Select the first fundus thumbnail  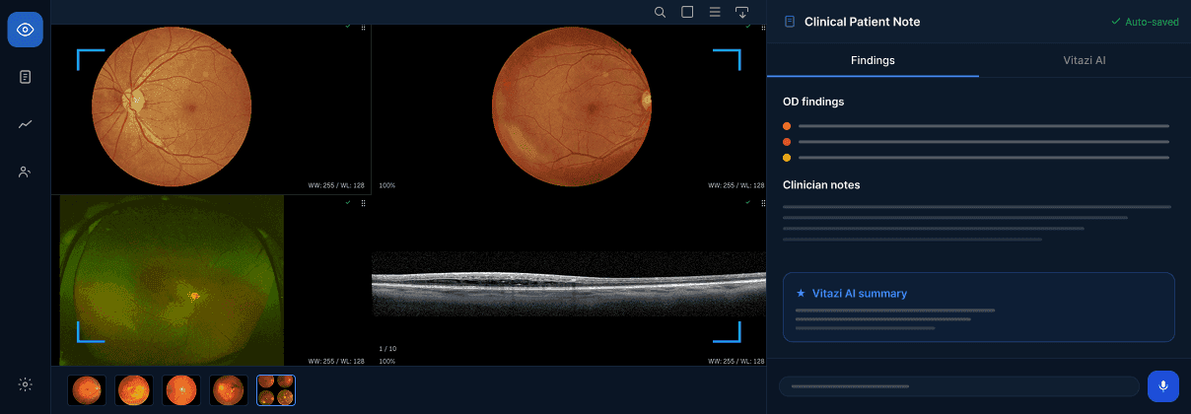point(87,390)
